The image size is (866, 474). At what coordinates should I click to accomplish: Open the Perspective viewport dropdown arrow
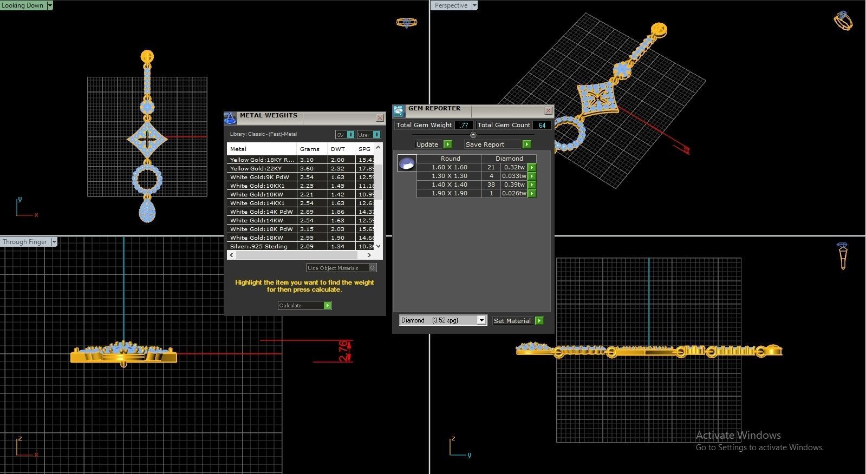click(474, 5)
